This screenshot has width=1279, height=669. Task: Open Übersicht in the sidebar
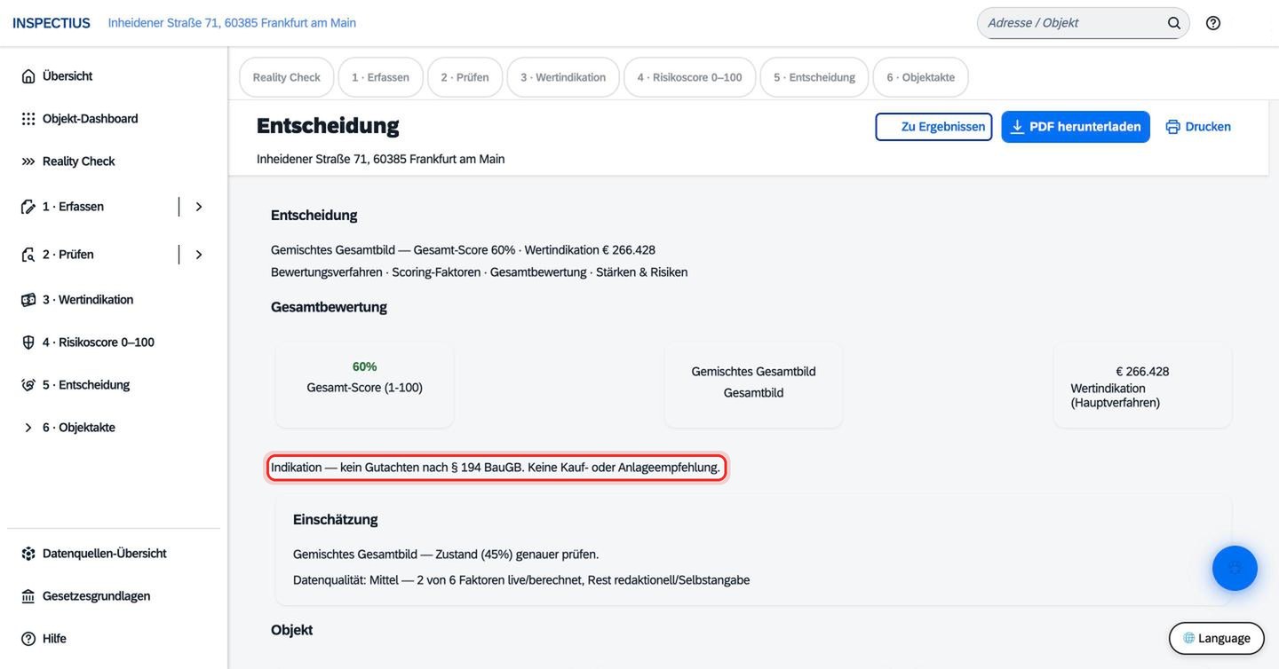click(x=114, y=76)
